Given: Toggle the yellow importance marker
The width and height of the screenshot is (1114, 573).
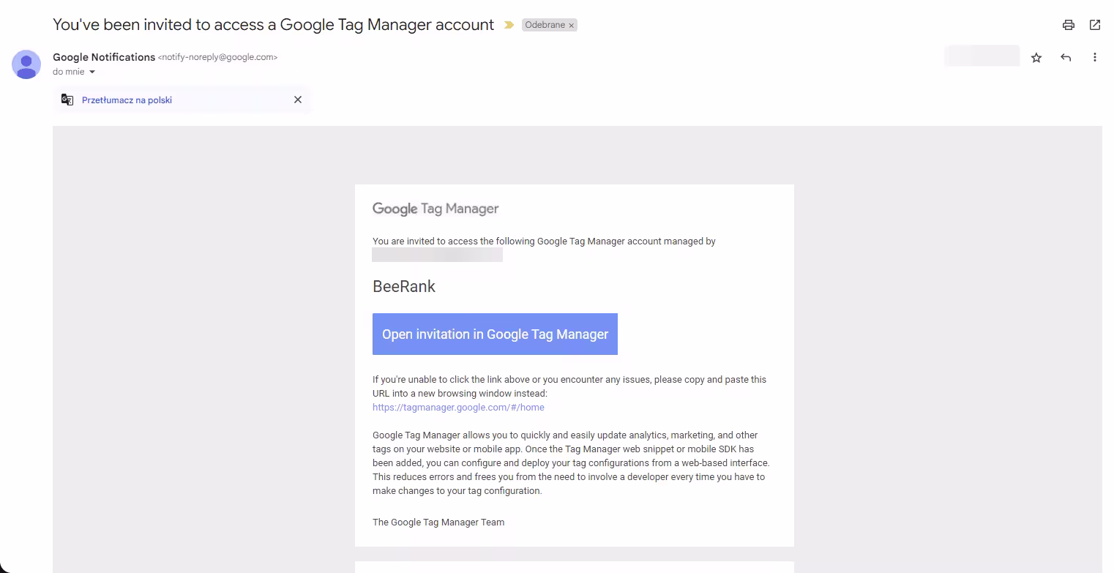Looking at the screenshot, I should pyautogui.click(x=509, y=25).
